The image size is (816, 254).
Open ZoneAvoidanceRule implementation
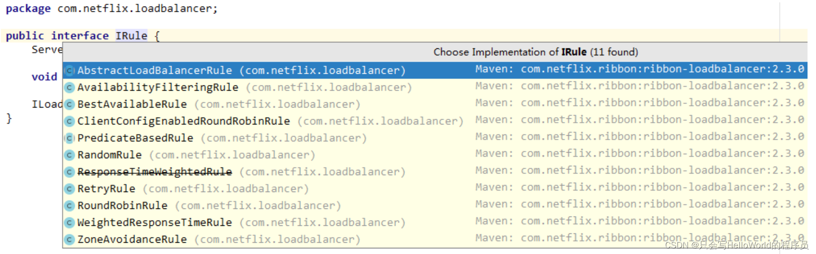pos(435,239)
